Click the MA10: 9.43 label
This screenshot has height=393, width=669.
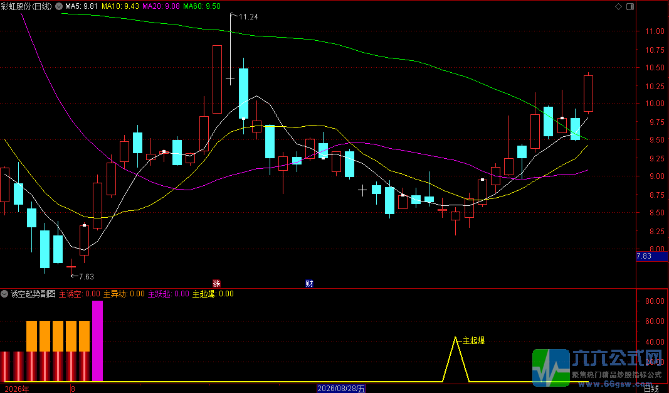pyautogui.click(x=120, y=6)
